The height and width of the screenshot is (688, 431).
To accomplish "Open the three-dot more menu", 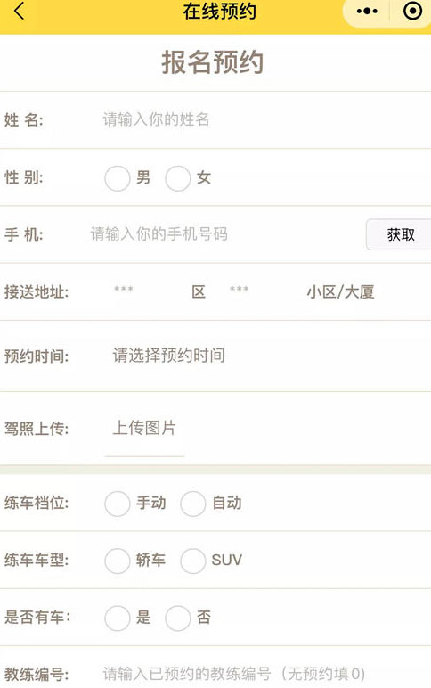I will (x=367, y=12).
